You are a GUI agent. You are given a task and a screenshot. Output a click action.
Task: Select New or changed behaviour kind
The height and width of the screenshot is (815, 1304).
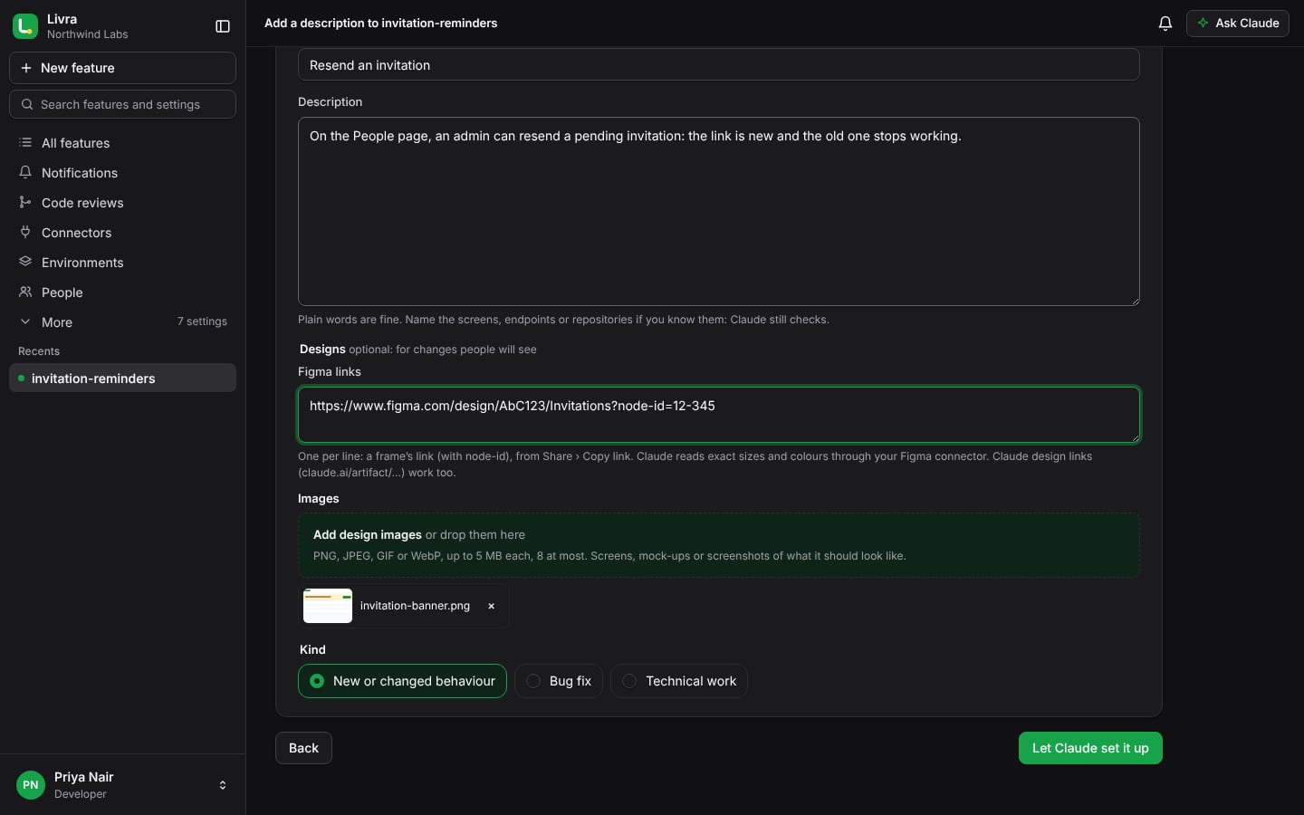(402, 681)
